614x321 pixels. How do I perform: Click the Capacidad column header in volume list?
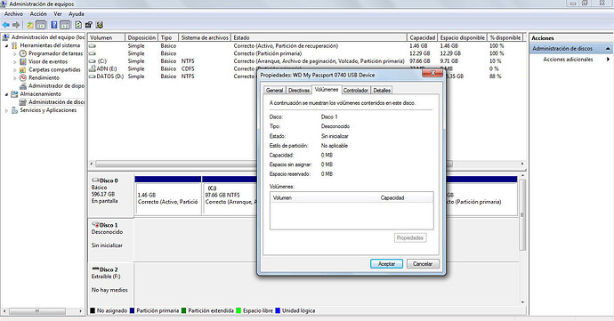coord(422,37)
